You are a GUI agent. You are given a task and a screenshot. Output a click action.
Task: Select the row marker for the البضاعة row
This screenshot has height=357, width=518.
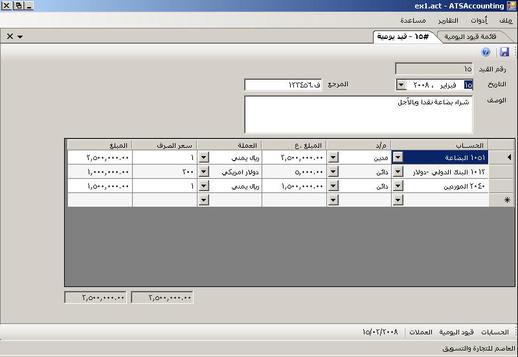508,157
